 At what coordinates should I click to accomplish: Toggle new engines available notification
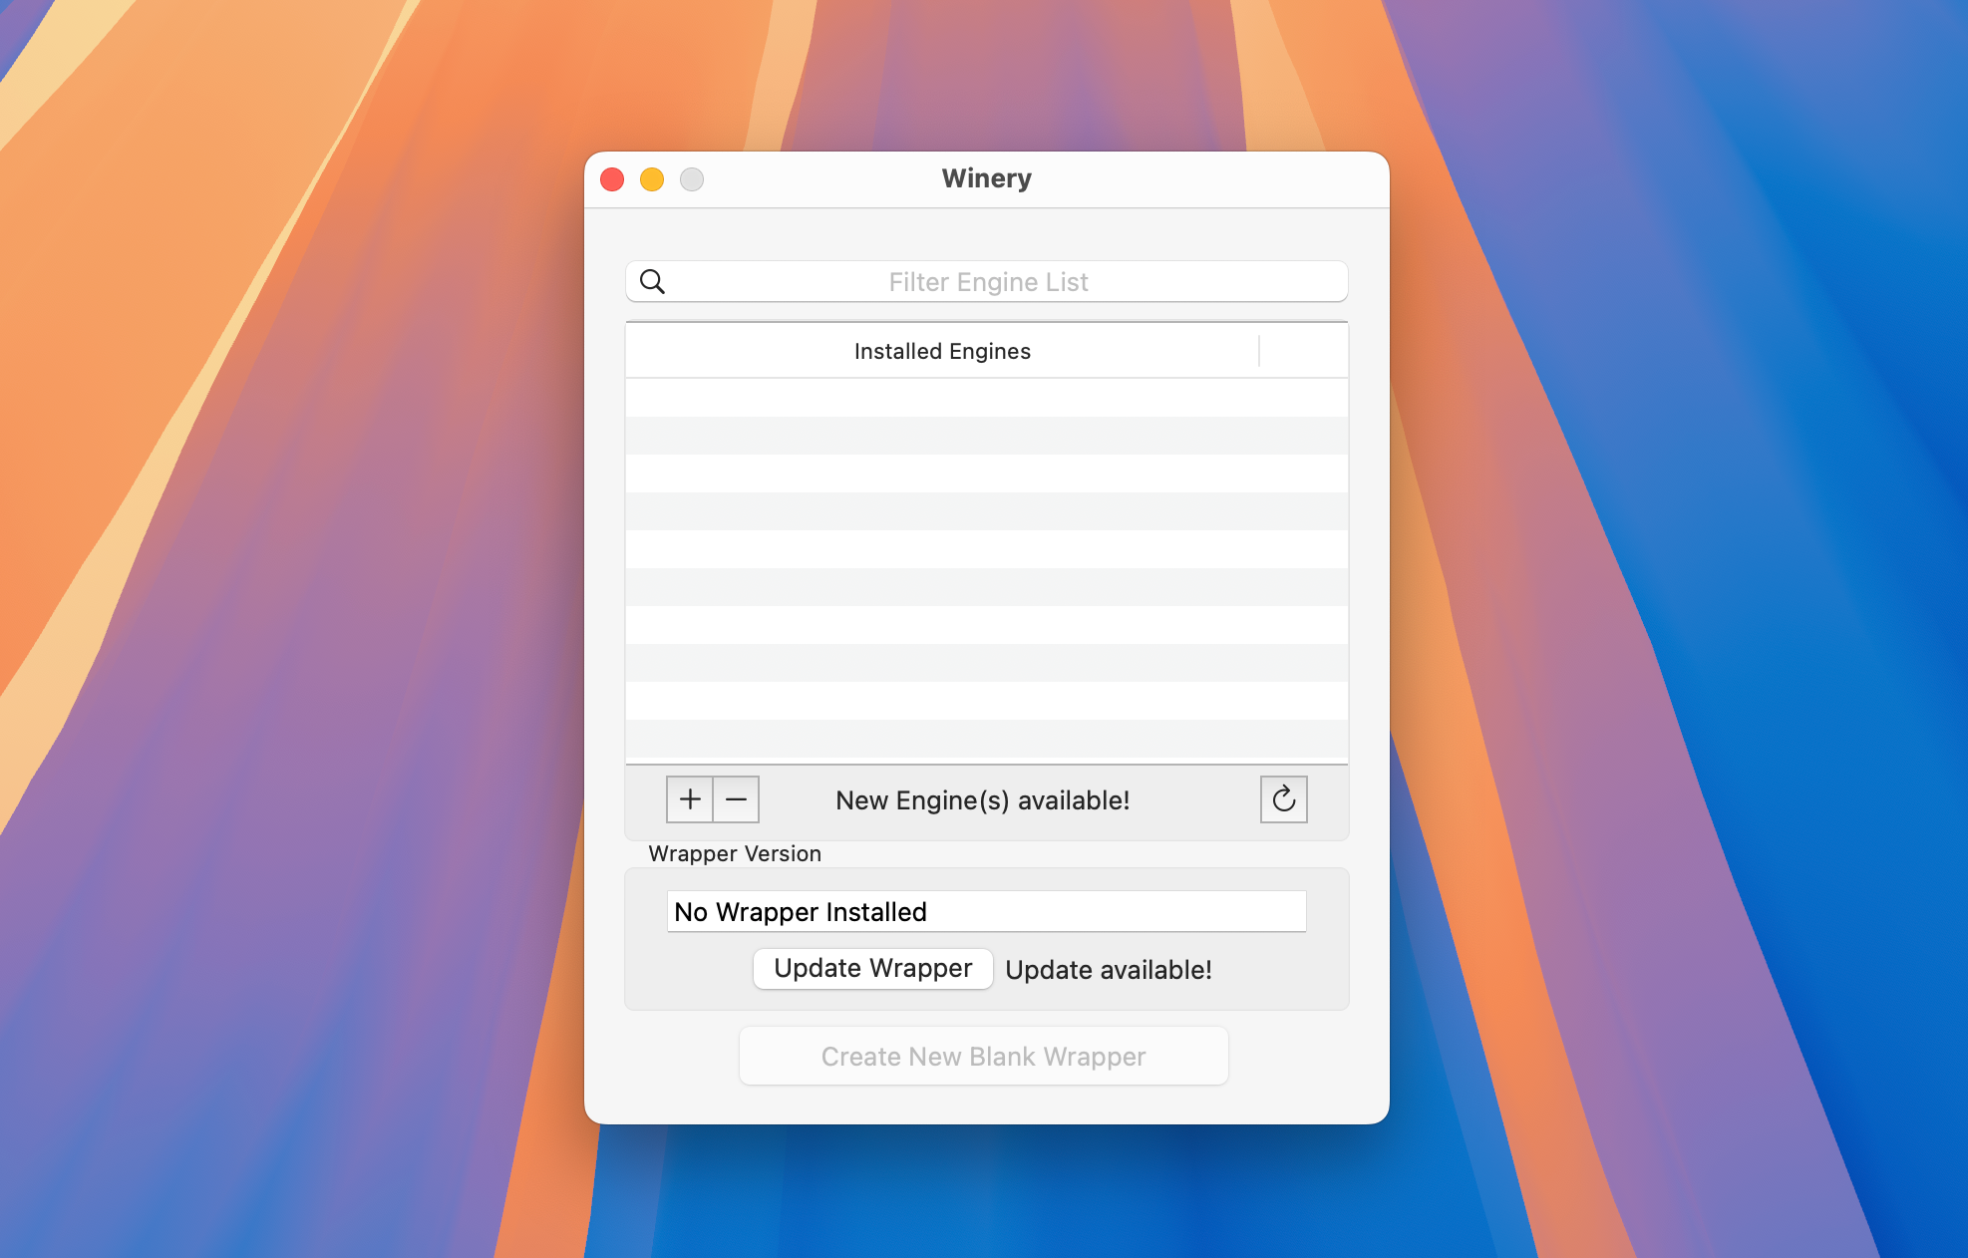point(985,799)
